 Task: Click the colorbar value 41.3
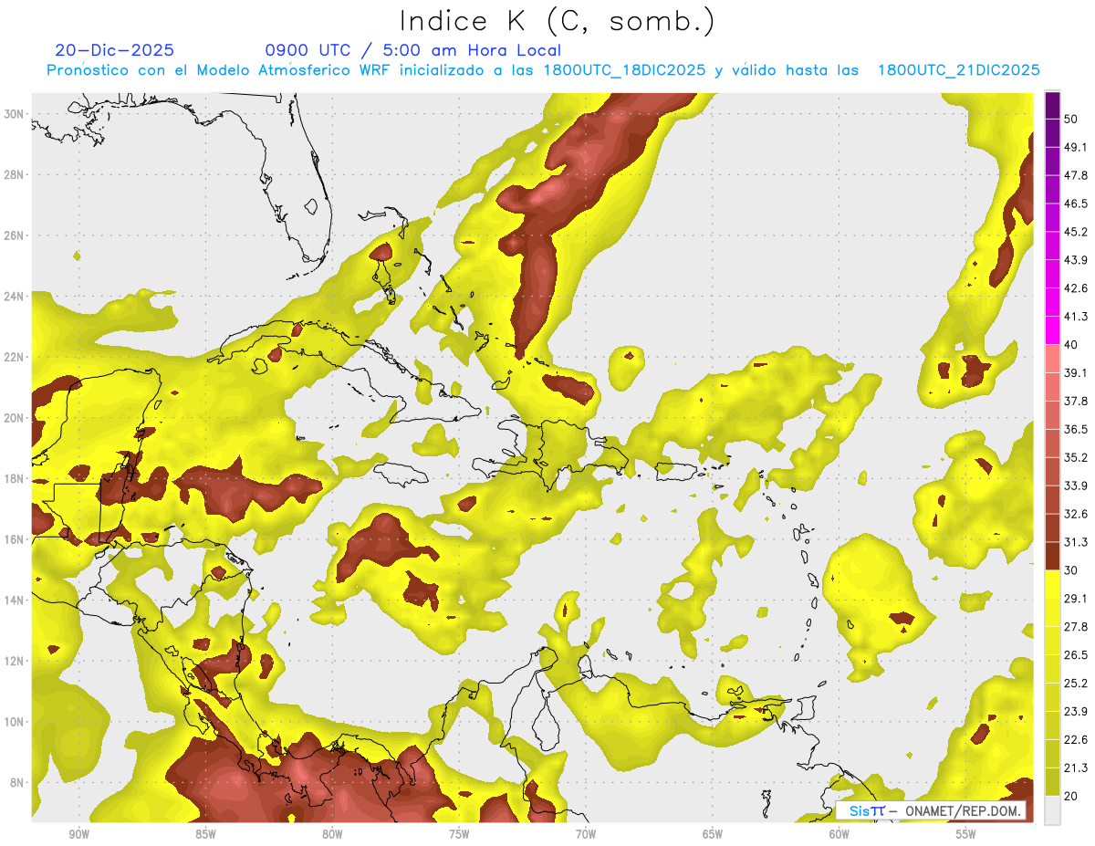click(x=1076, y=317)
